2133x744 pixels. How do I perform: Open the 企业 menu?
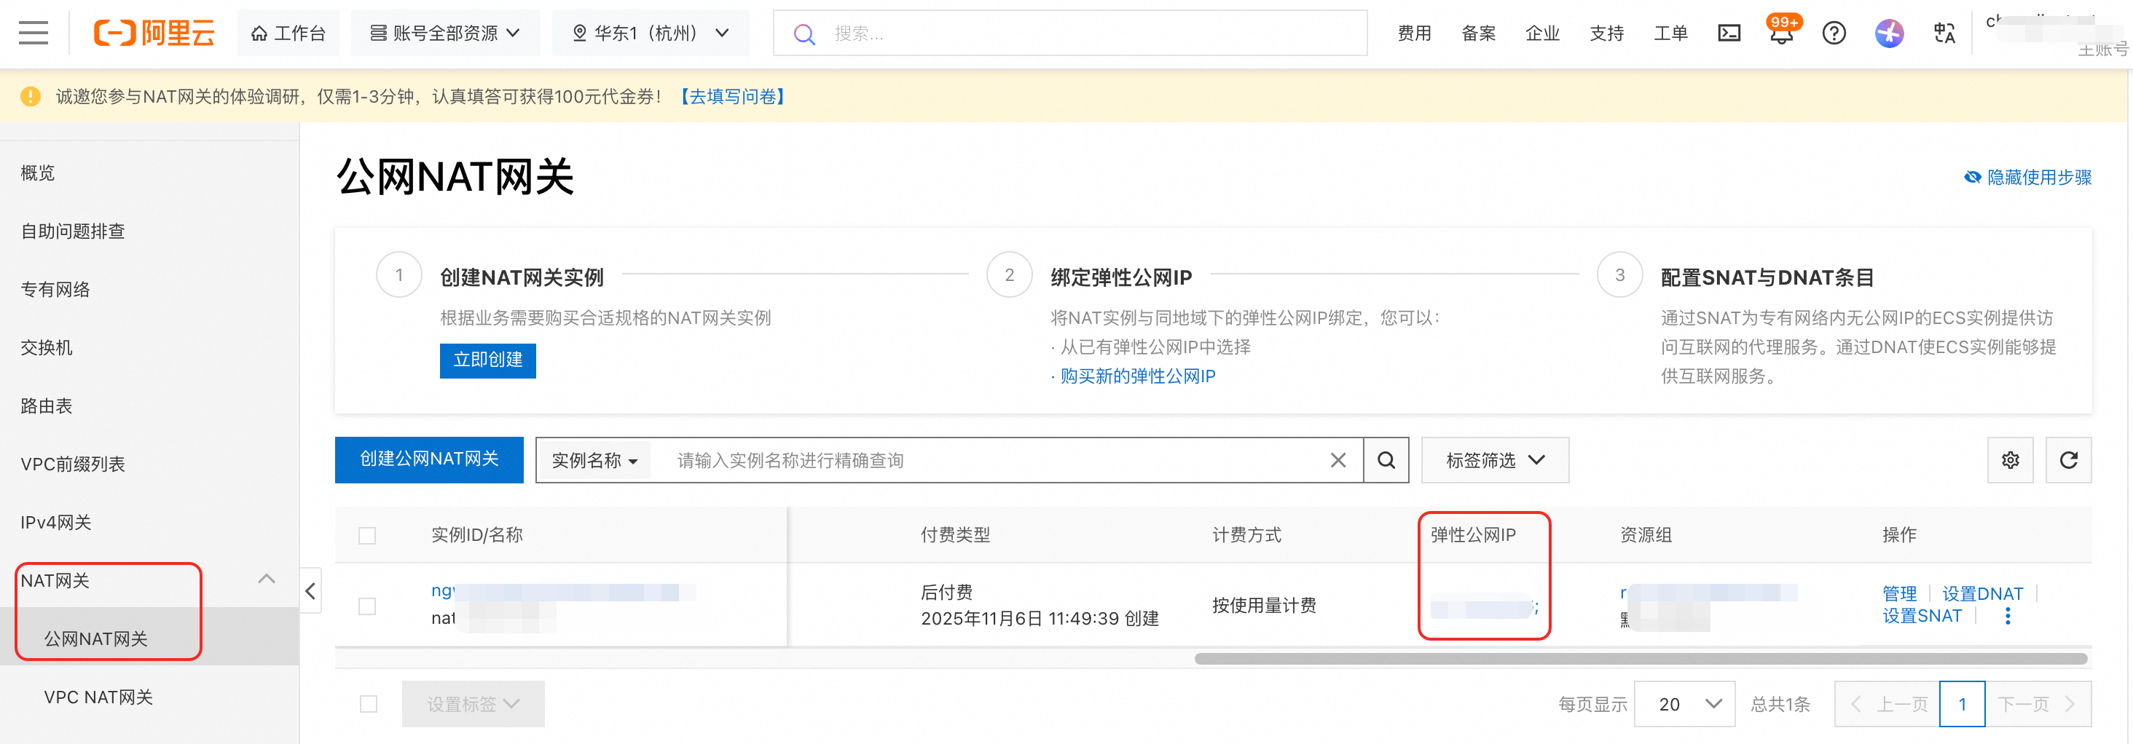pyautogui.click(x=1541, y=33)
